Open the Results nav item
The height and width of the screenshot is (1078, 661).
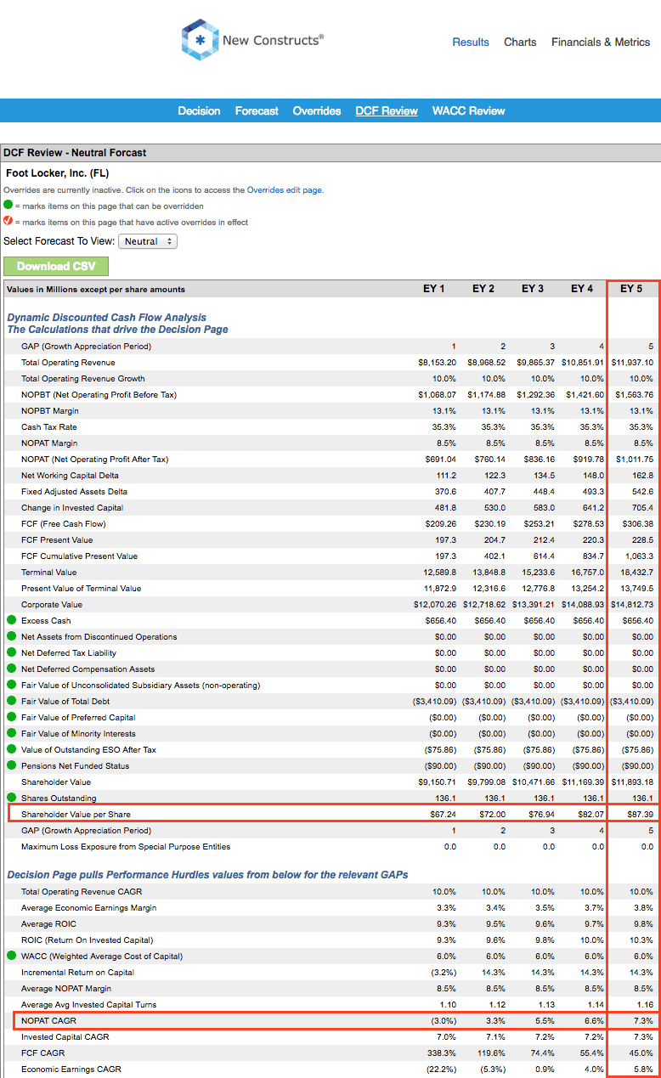[x=471, y=42]
